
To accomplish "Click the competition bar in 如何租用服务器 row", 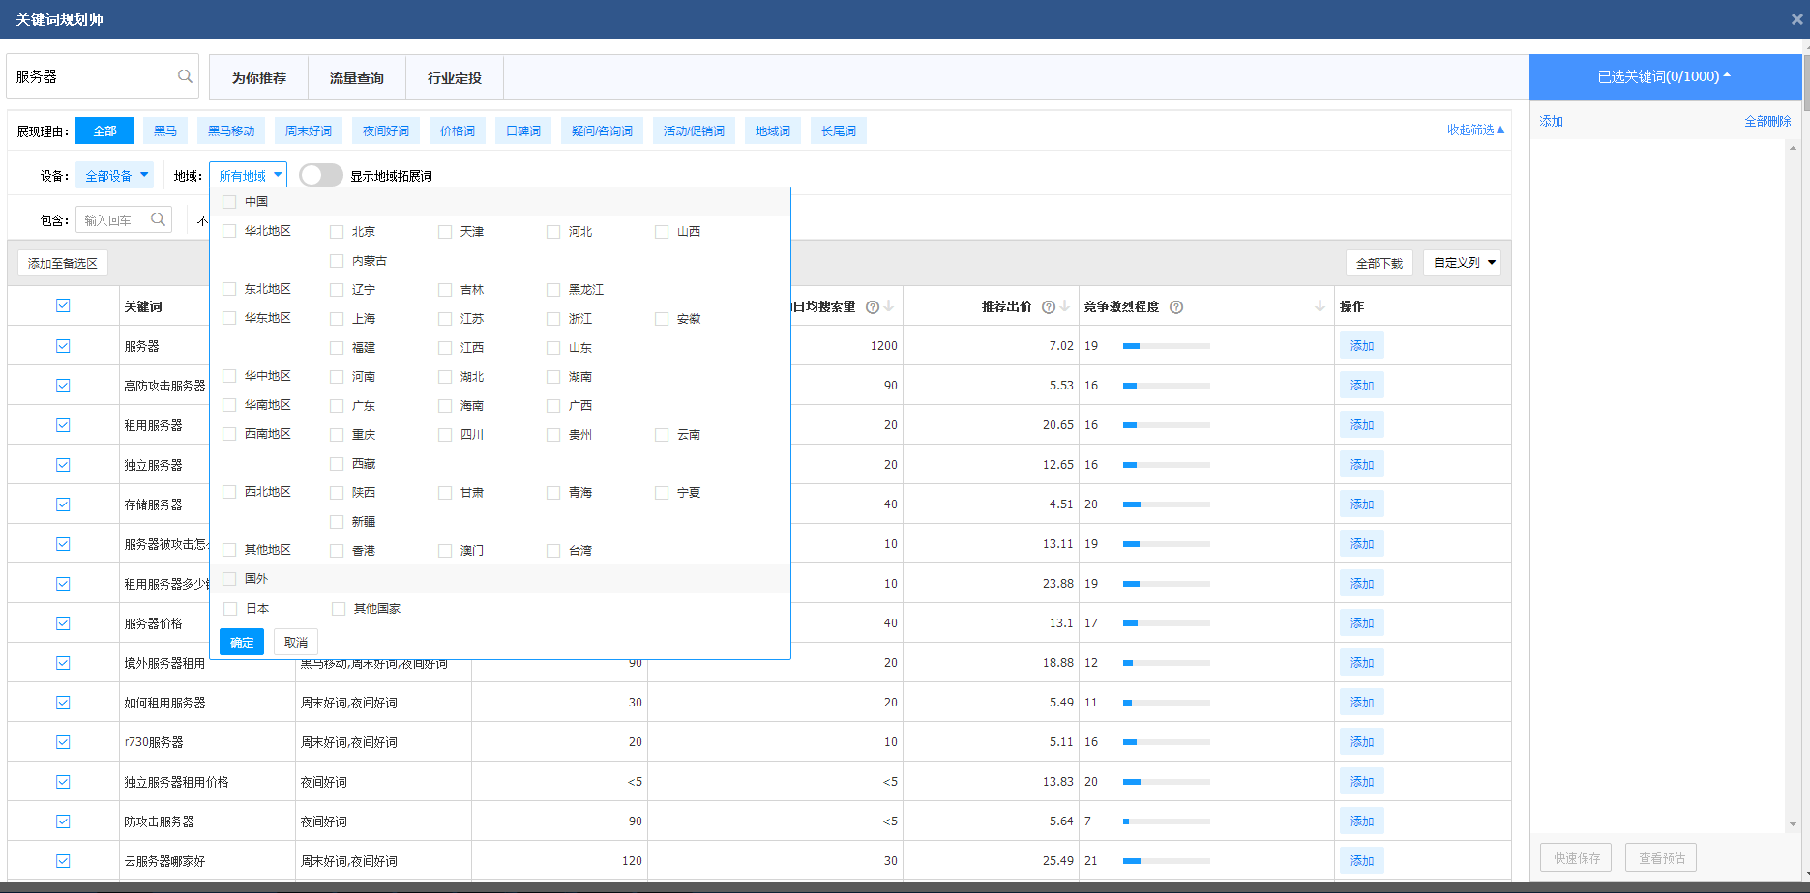I will pyautogui.click(x=1167, y=703).
